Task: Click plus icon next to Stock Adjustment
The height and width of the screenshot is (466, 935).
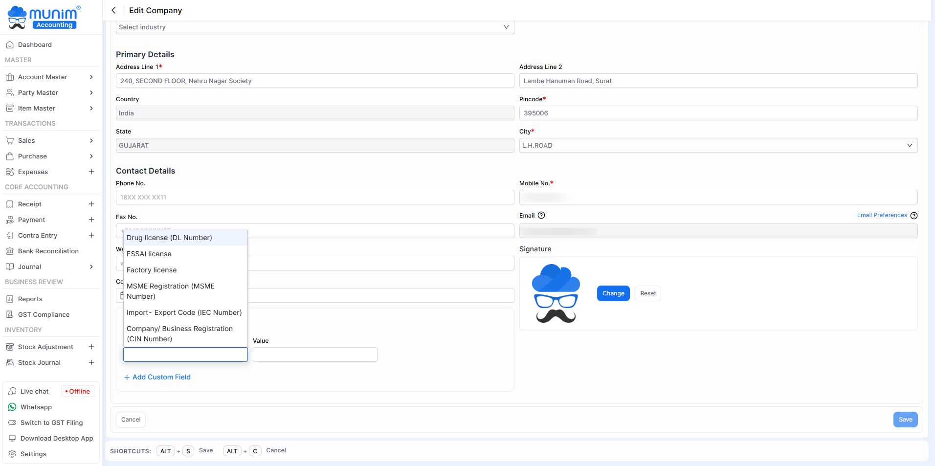Action: (x=91, y=347)
